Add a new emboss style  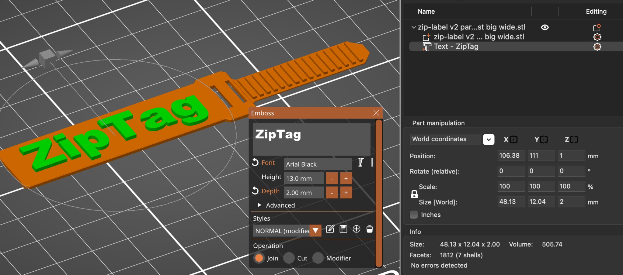coord(357,229)
